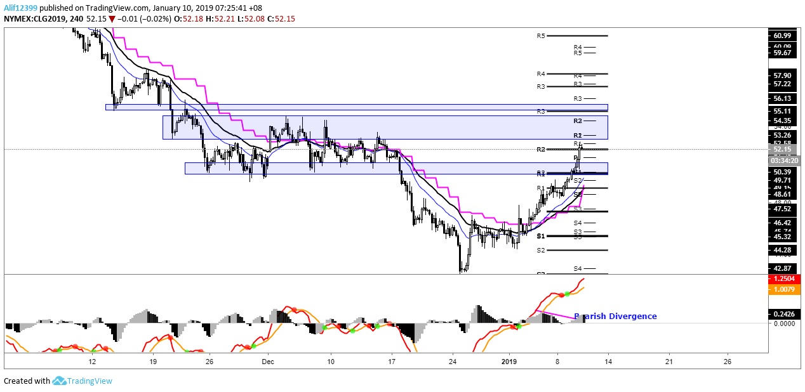Click the '19' date on the time axis
Viewport: 805px width, 392px height.
pyautogui.click(x=153, y=361)
